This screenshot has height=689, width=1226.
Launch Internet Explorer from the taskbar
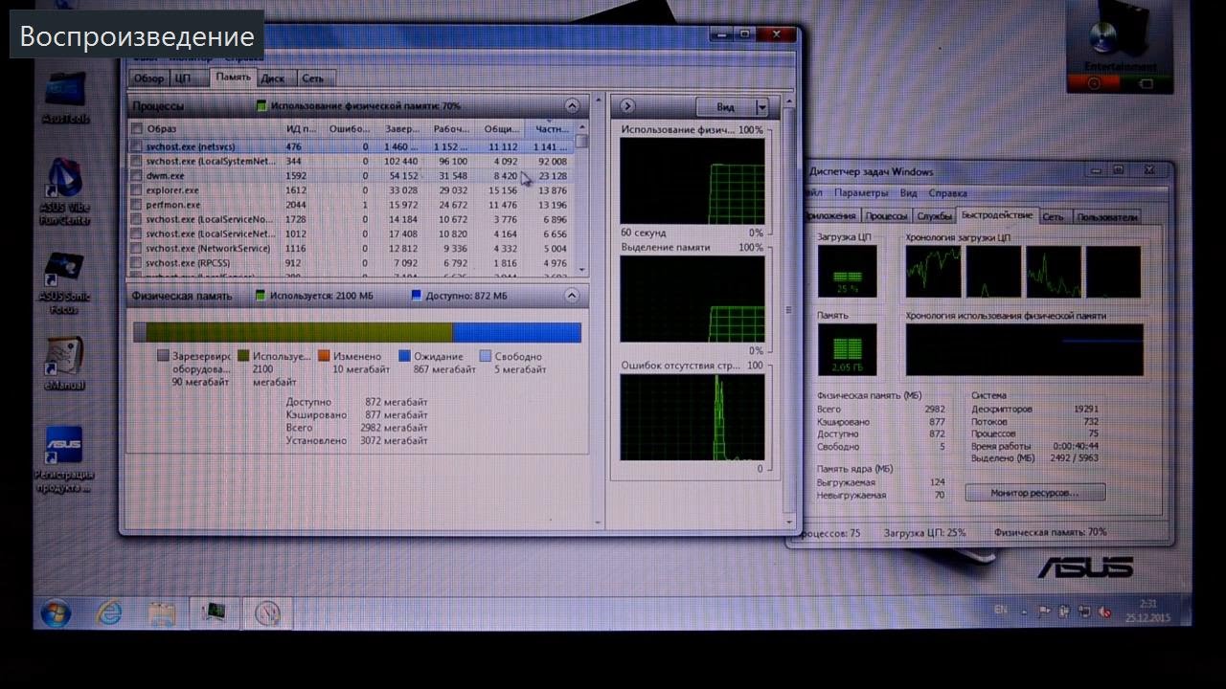(x=109, y=611)
